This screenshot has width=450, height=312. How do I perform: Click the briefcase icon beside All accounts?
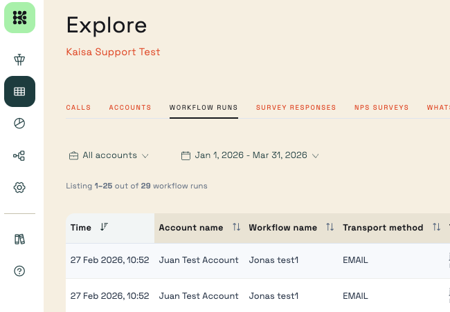[74, 156]
